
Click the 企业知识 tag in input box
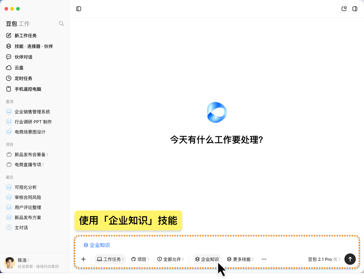coord(97,245)
